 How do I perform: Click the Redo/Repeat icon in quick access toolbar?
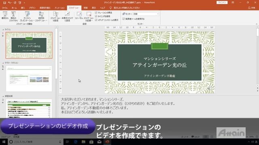(15, 3)
